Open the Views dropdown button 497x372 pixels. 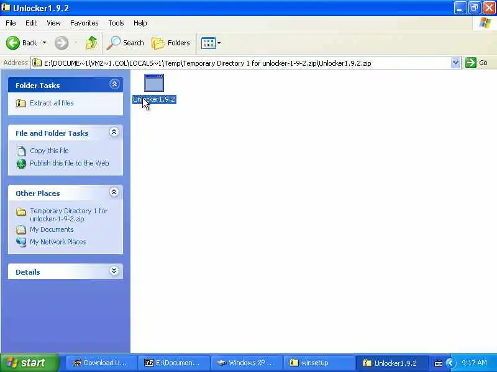pyautogui.click(x=211, y=43)
